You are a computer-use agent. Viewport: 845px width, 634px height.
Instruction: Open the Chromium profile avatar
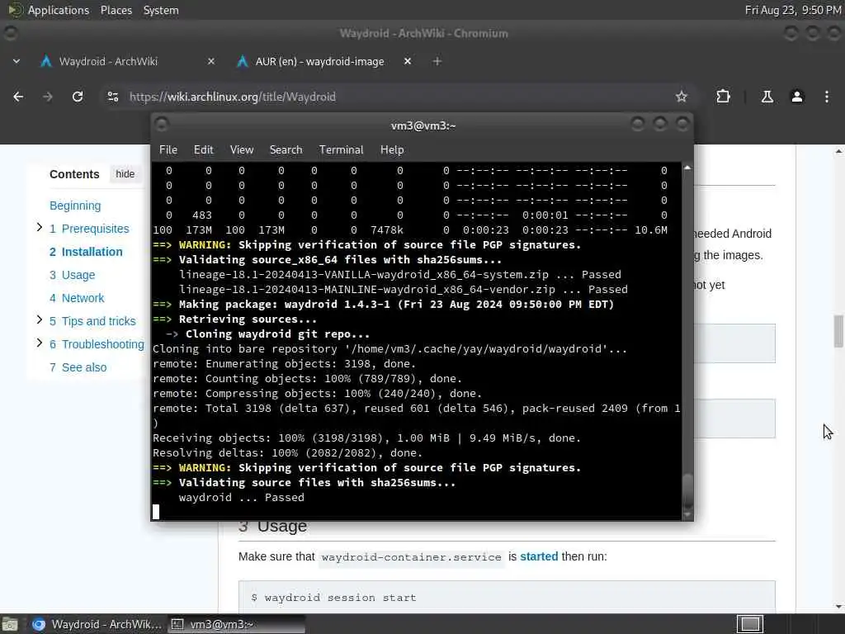point(797,97)
